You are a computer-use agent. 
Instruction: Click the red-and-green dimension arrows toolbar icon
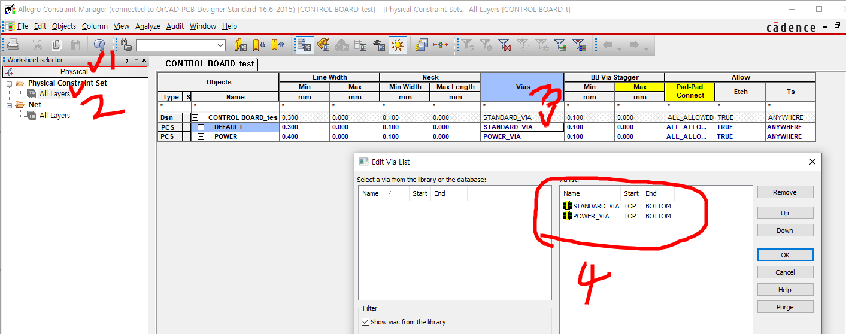pos(441,45)
